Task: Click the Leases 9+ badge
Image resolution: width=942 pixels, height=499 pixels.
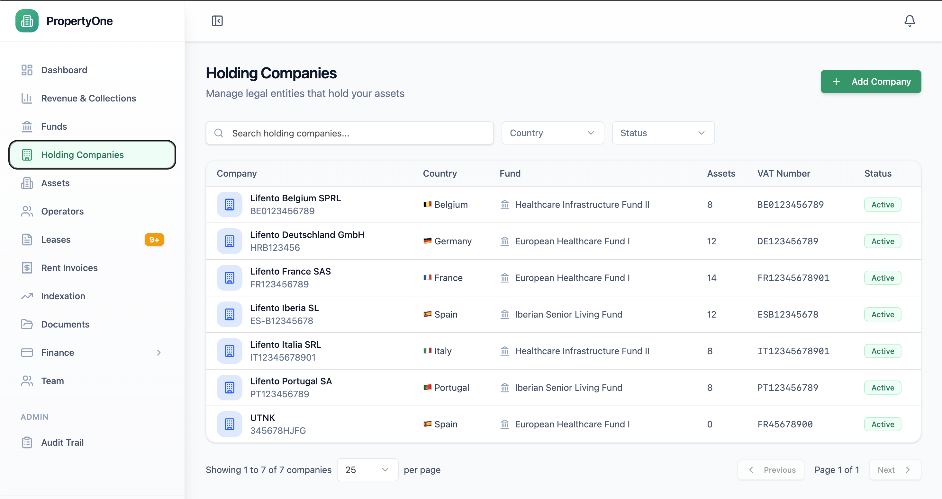Action: point(154,240)
